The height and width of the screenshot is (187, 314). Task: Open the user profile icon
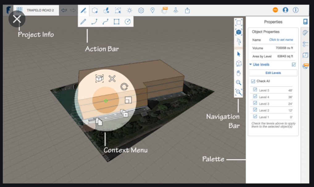pyautogui.click(x=285, y=10)
